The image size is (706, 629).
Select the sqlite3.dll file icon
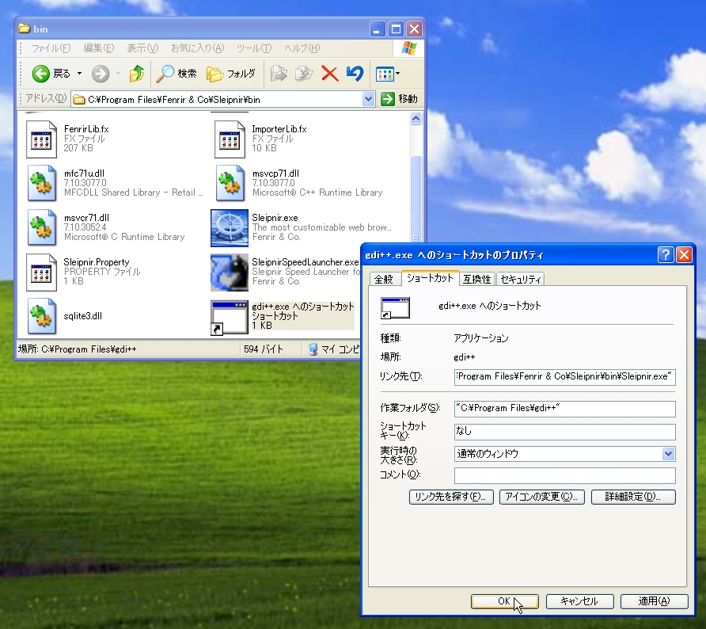point(41,316)
